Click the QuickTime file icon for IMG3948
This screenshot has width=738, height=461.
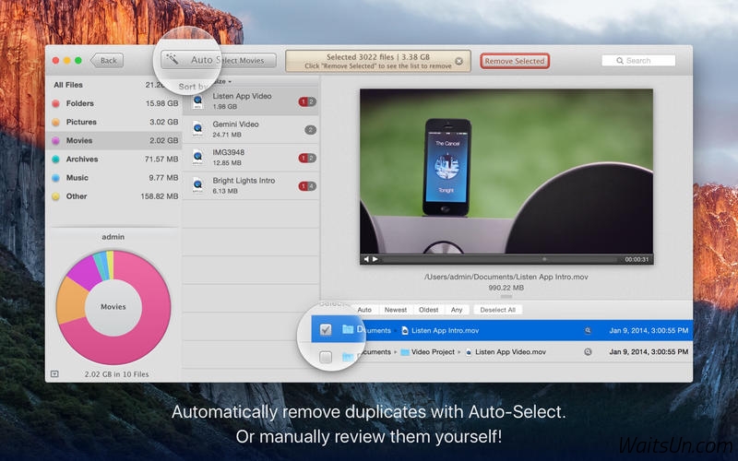coord(197,157)
